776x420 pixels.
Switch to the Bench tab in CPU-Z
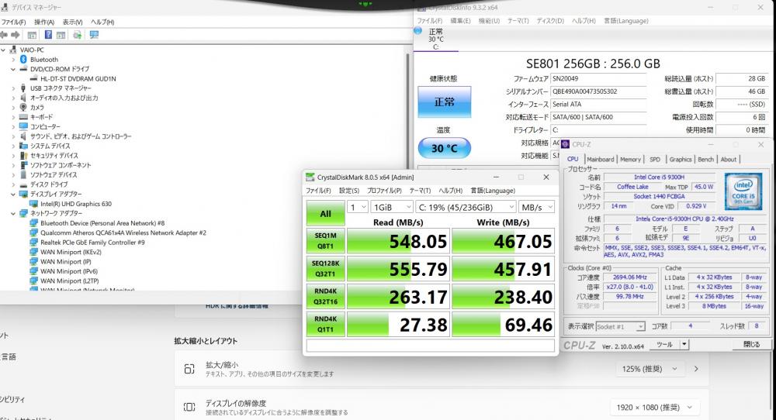coord(705,159)
